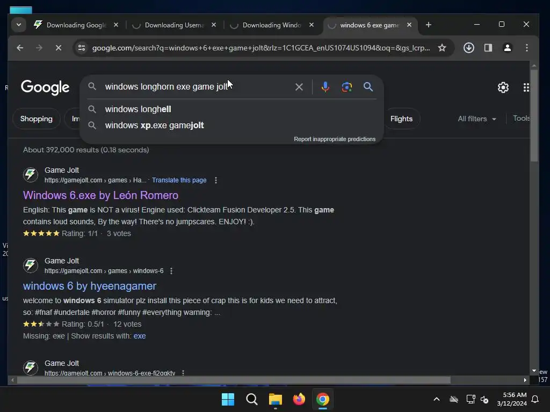550x412 pixels.
Task: Launch Firefox from taskbar
Action: tap(299, 399)
